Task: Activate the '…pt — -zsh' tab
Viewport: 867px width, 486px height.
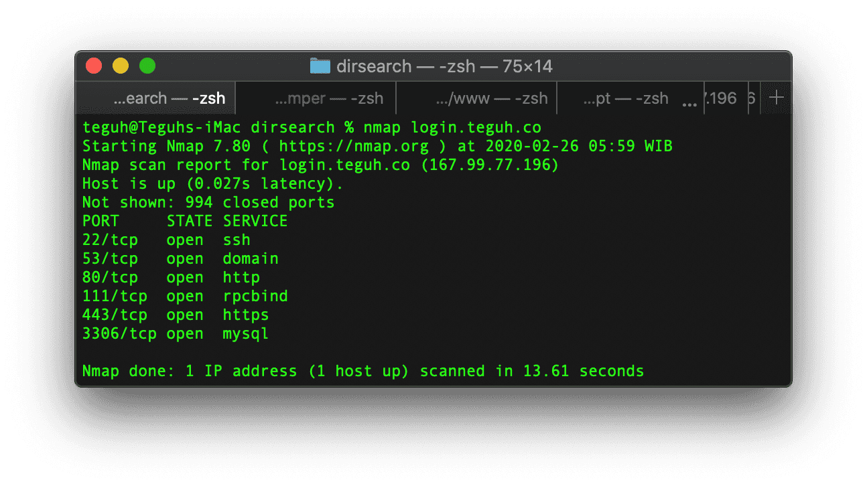Action: pyautogui.click(x=625, y=98)
